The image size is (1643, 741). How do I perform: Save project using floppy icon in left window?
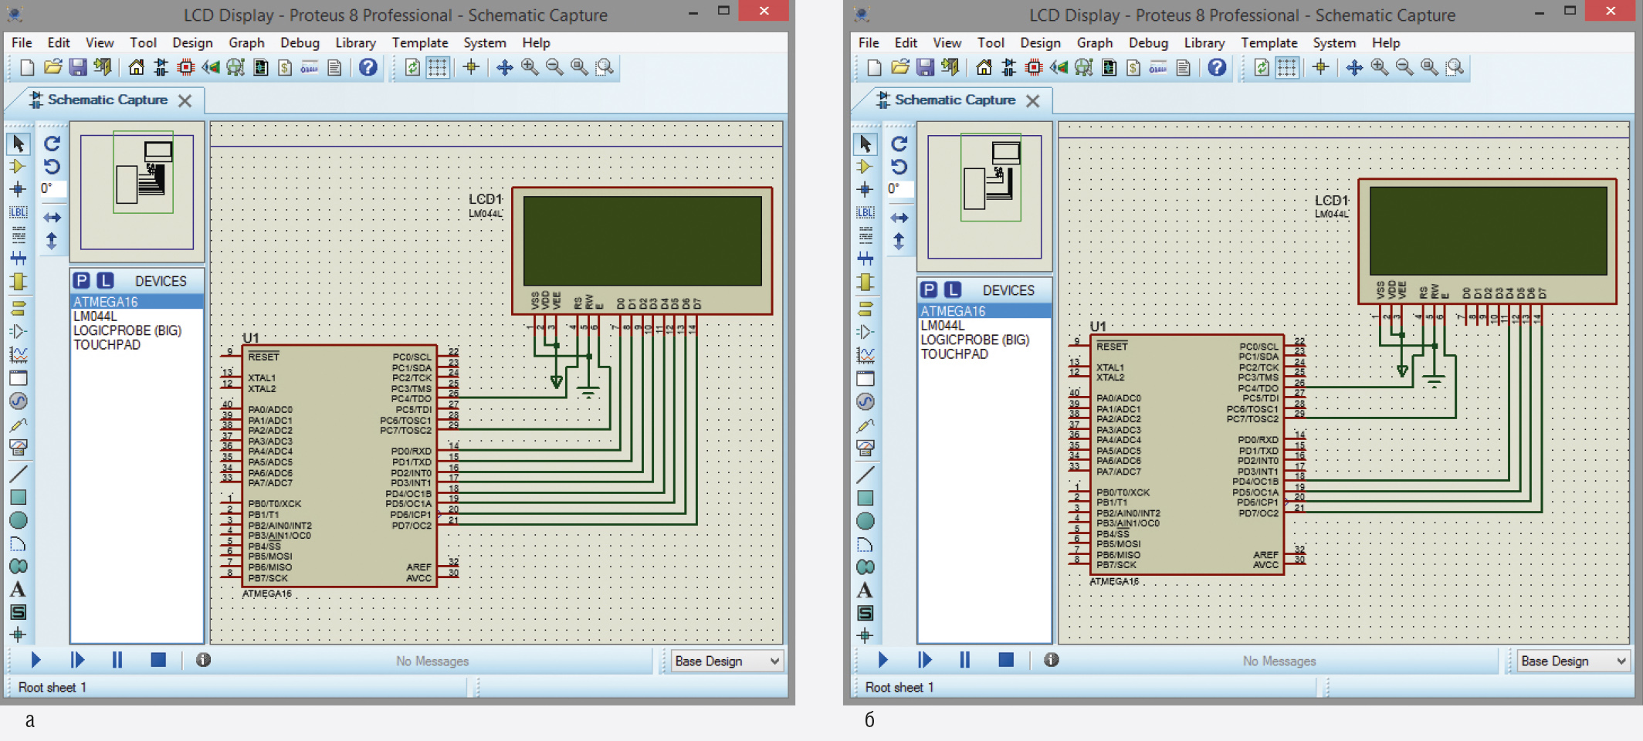[x=77, y=68]
